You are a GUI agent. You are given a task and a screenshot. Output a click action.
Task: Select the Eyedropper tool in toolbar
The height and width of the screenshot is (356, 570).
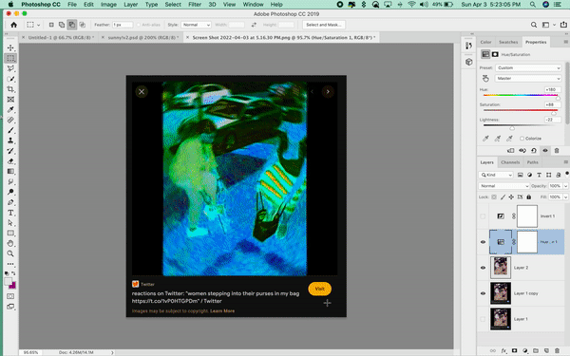10,109
